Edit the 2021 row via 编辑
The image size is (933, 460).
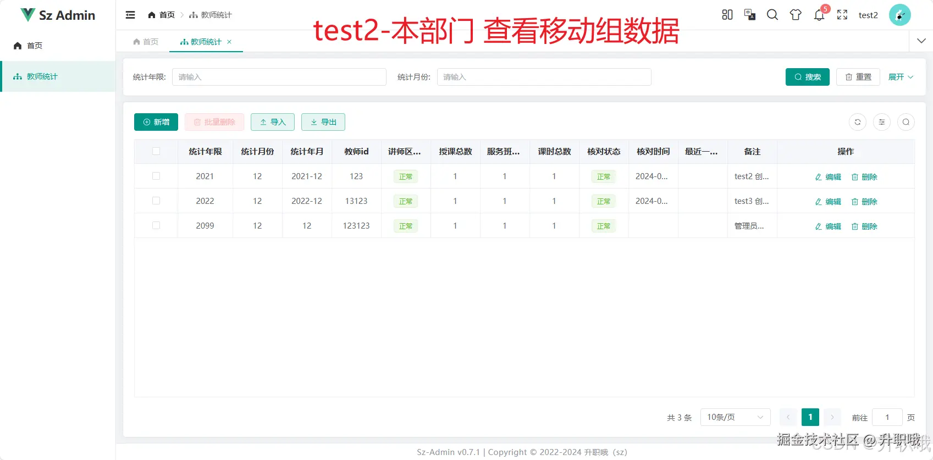[x=828, y=177]
